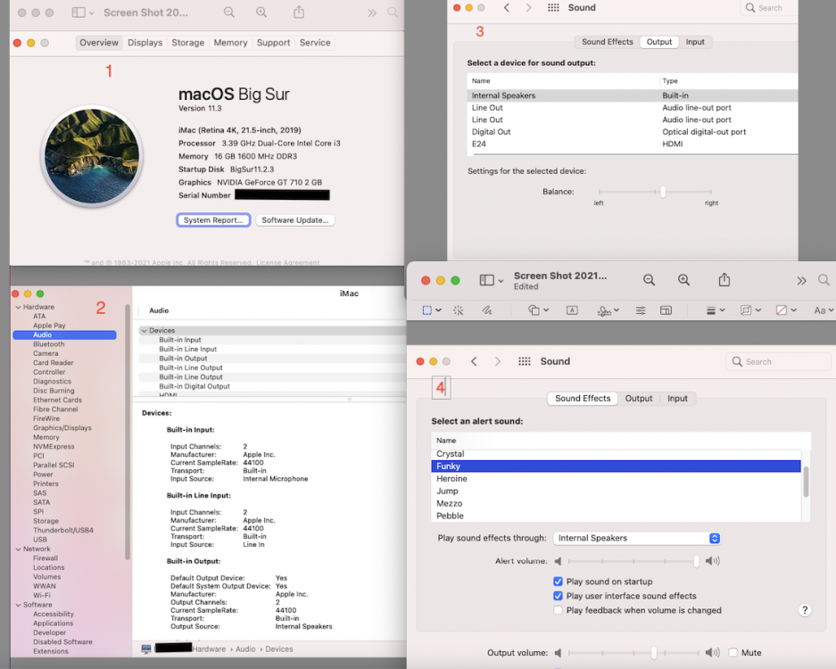Toggle Play user interface sound effects
This screenshot has height=669, width=836.
click(558, 596)
